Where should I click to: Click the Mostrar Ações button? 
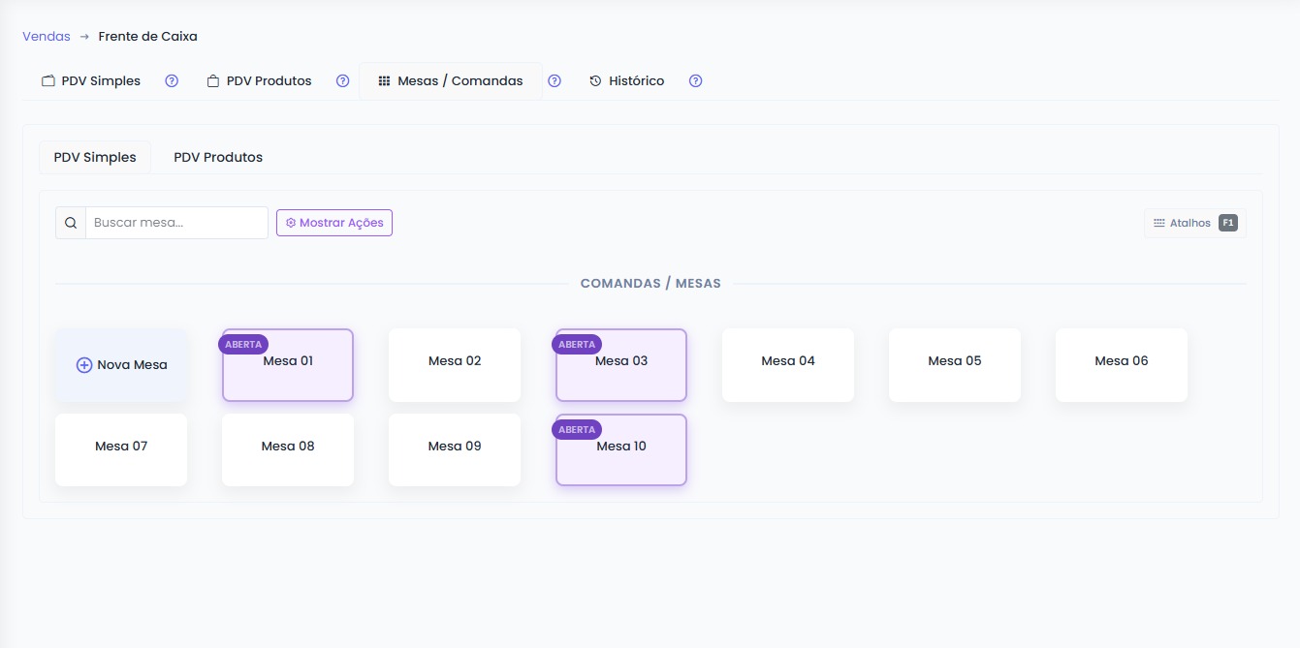point(334,223)
